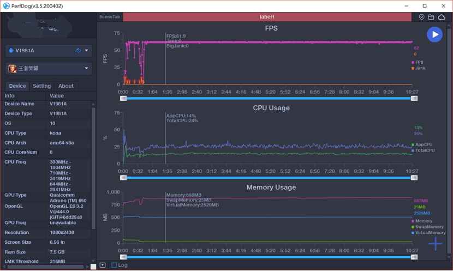Click the 887MB current memory value
Viewport: 453px width, 271px height.
[x=421, y=201]
